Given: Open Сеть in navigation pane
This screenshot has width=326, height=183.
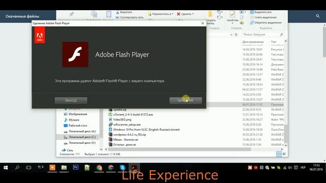Looking at the screenshot, I should [x=67, y=150].
